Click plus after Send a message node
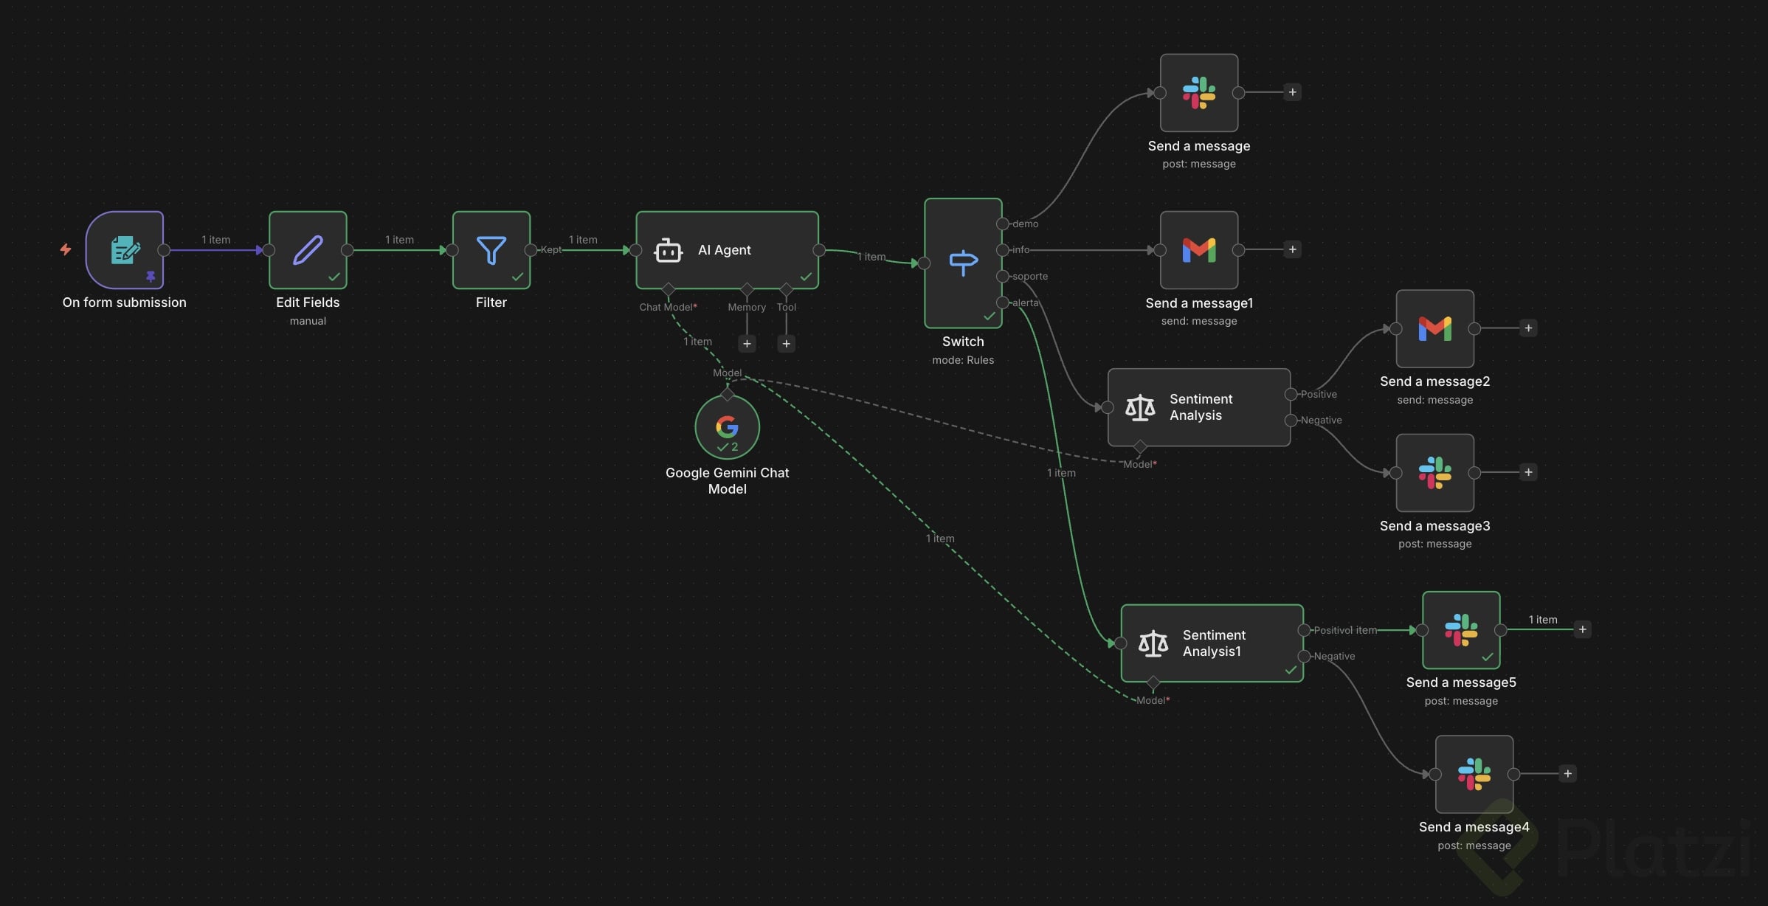This screenshot has width=1768, height=906. click(x=1292, y=92)
